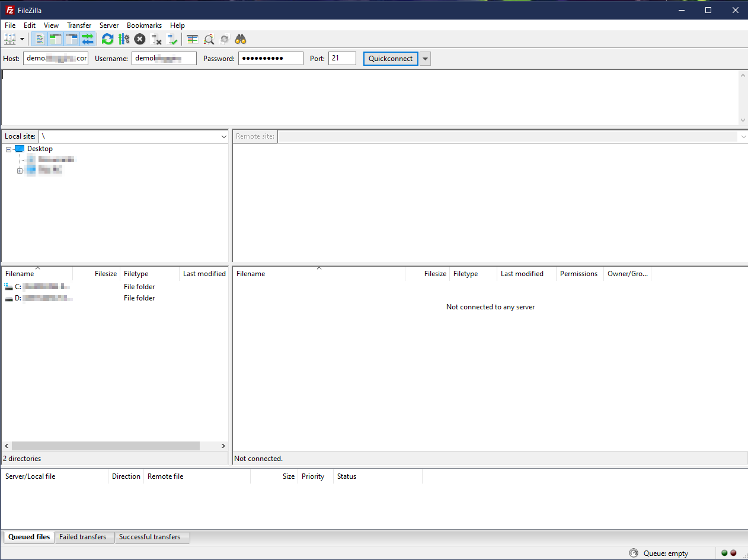The height and width of the screenshot is (560, 748).
Task: Sort local files by Last modified
Action: pos(204,274)
